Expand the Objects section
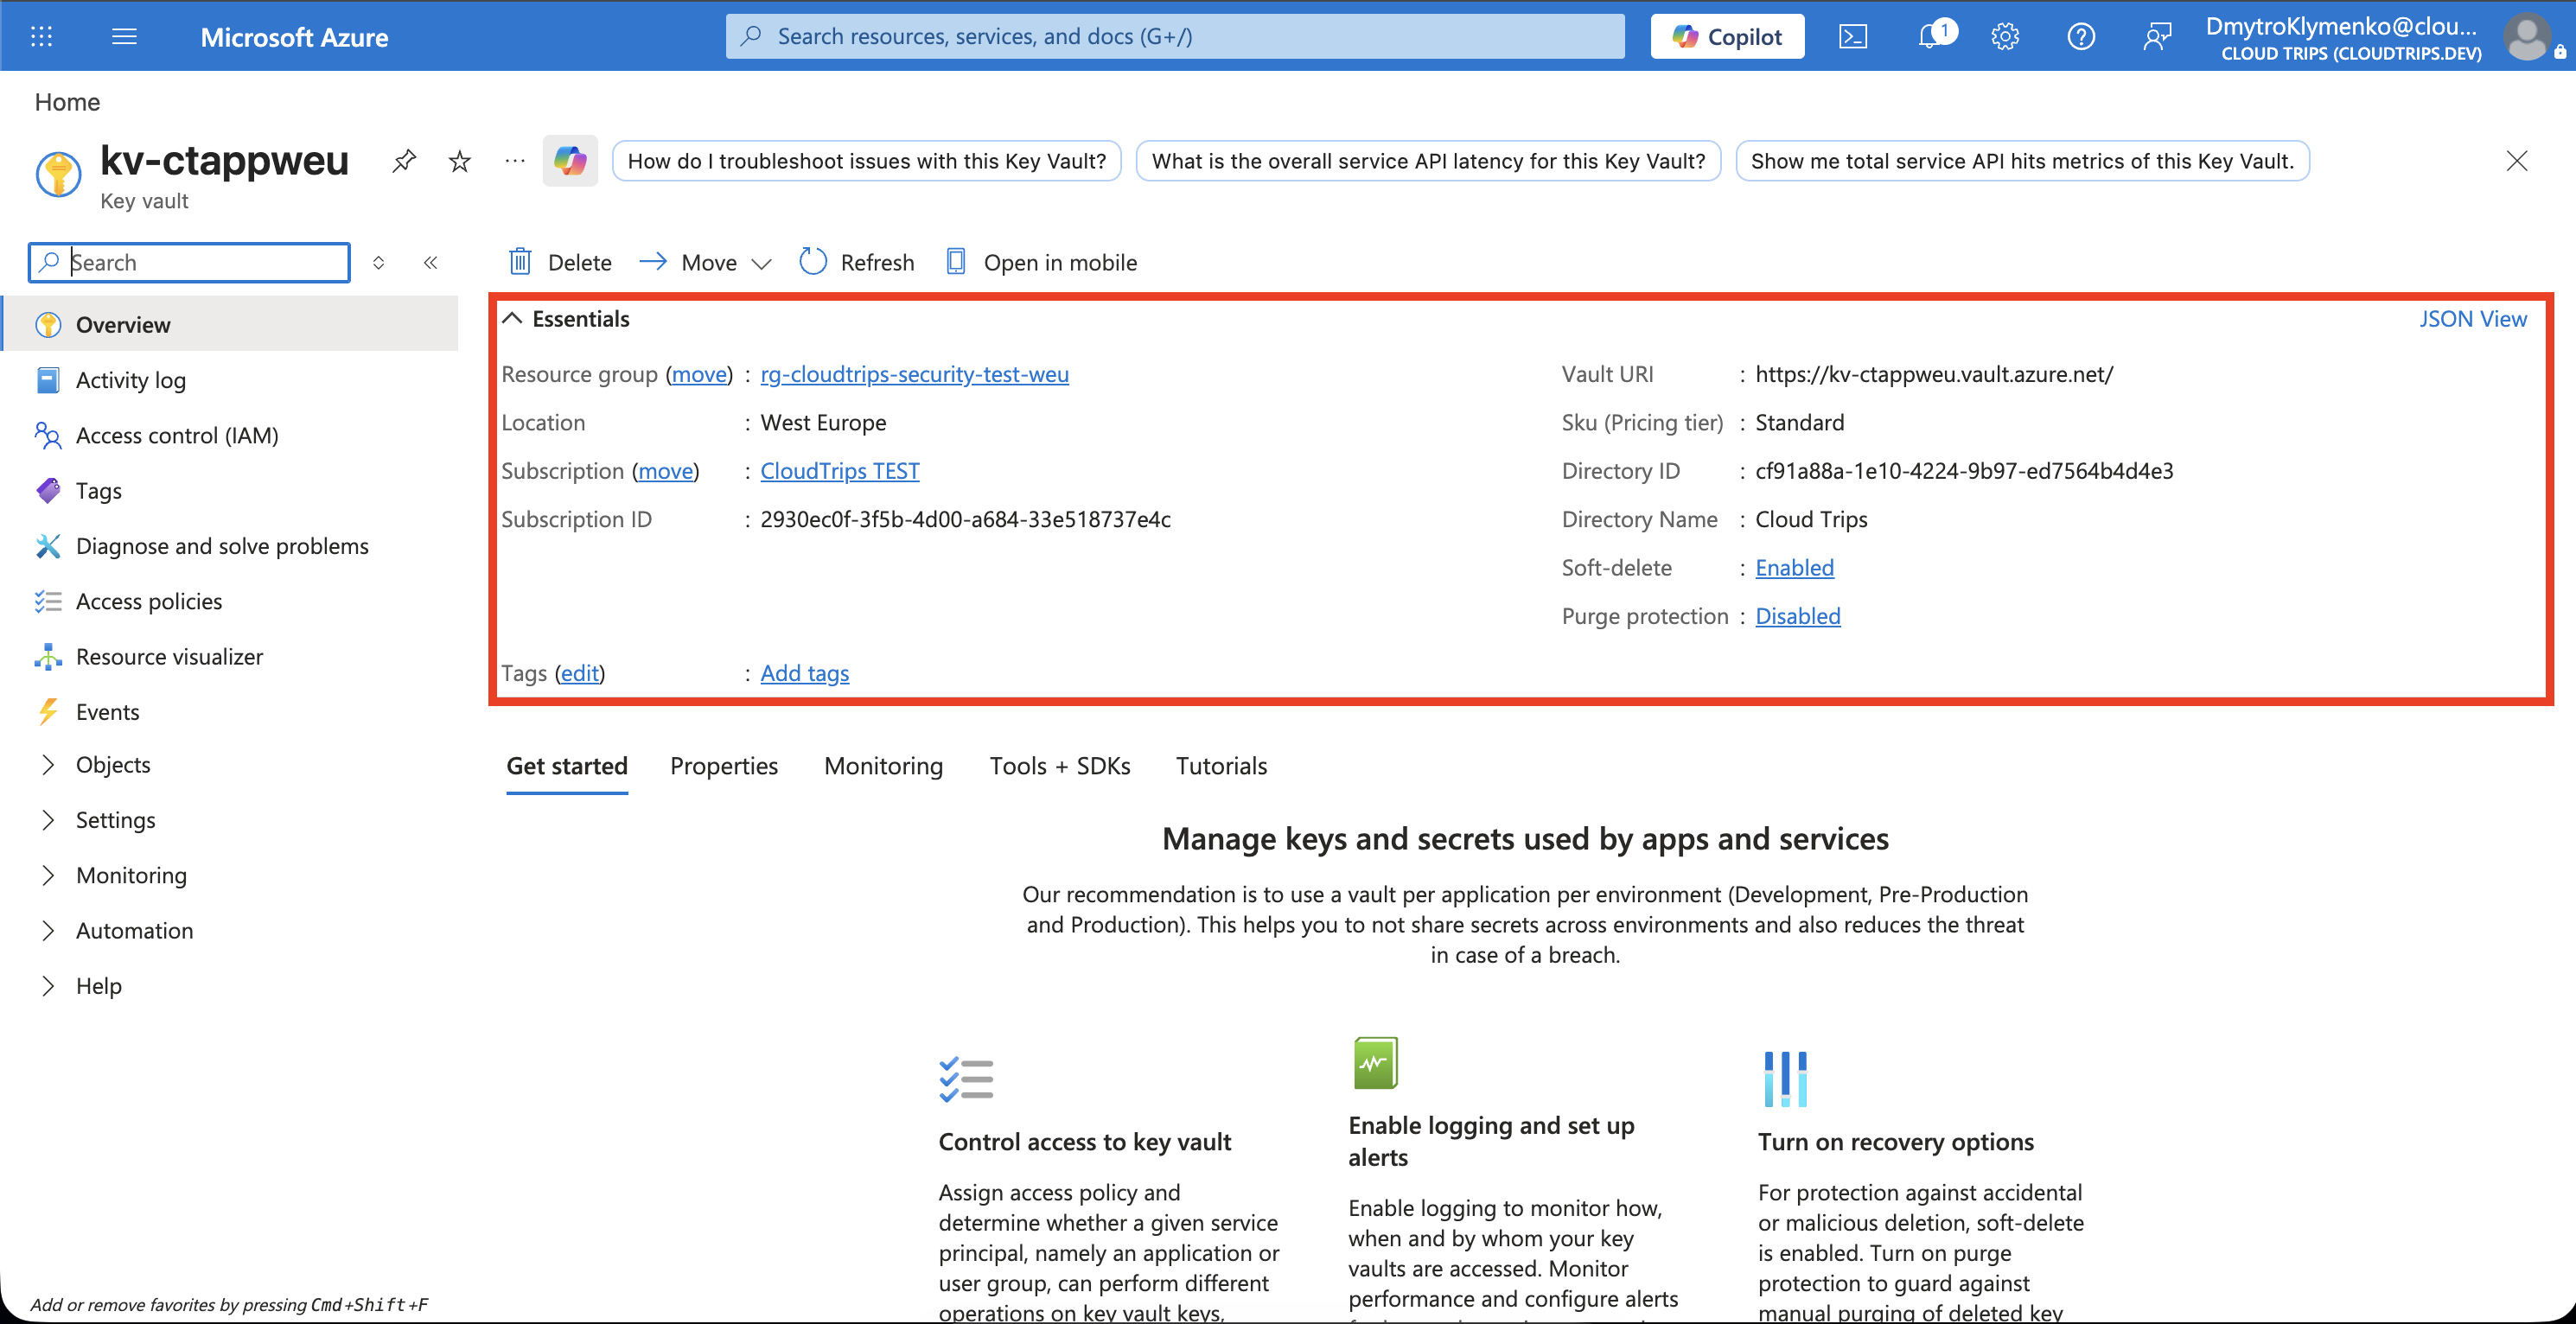 (x=48, y=765)
